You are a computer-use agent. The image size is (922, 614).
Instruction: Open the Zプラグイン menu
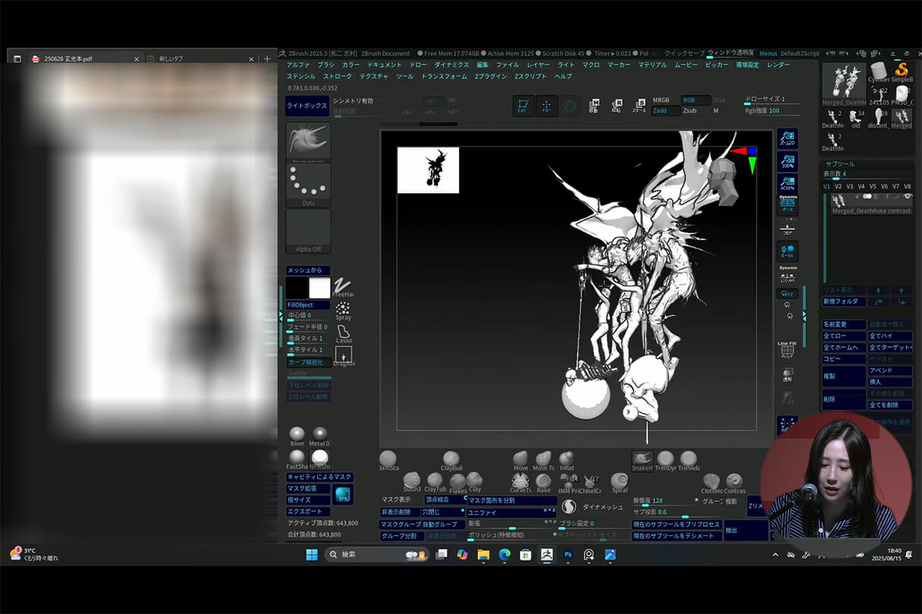click(490, 77)
